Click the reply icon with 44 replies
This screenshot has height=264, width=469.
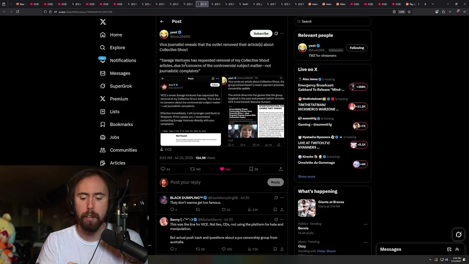tap(163, 169)
